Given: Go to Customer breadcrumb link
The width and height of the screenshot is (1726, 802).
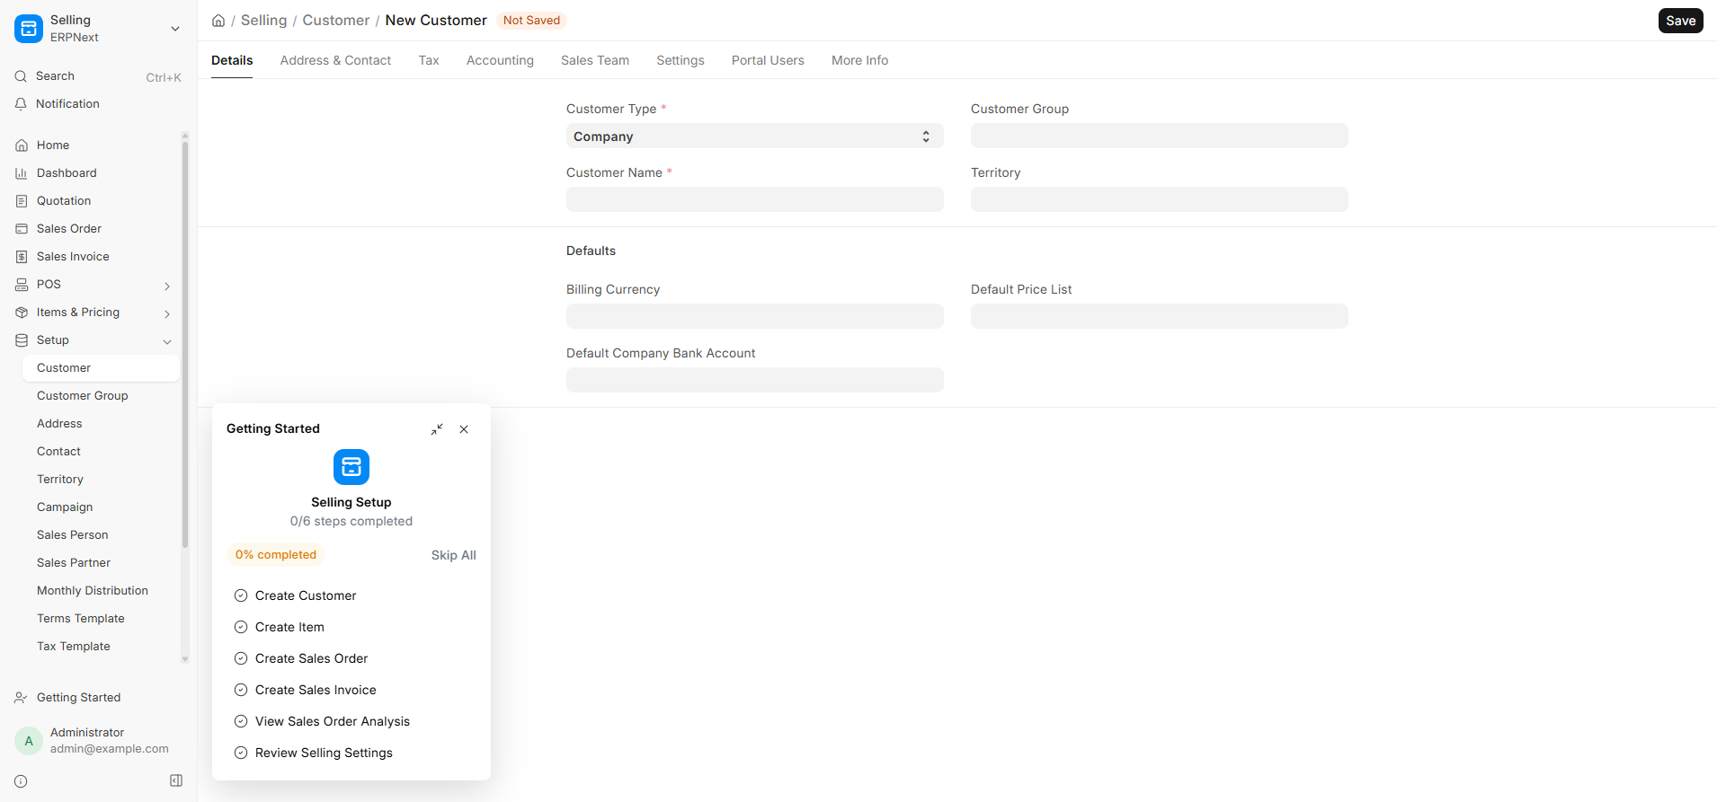Looking at the screenshot, I should coord(335,21).
